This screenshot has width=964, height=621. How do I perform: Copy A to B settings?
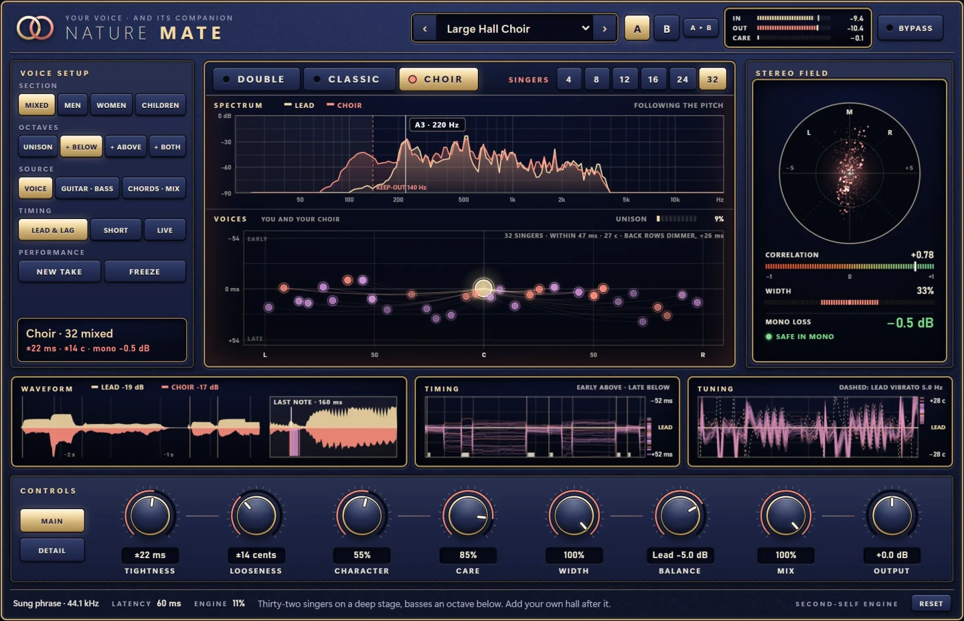point(701,28)
